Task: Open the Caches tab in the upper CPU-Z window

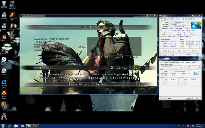Action: click(x=167, y=19)
